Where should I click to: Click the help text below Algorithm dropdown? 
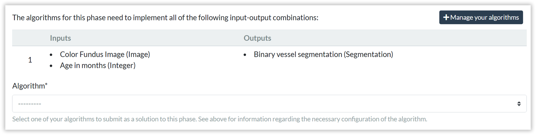[219, 119]
